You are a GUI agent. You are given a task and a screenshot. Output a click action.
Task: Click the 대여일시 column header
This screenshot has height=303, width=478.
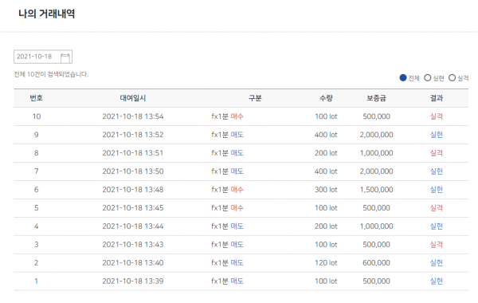[133, 98]
